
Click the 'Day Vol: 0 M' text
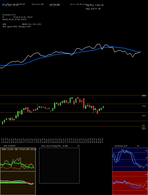coord(93,9)
